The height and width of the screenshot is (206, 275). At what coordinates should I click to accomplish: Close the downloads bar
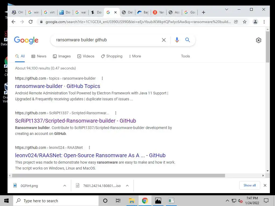pyautogui.click(x=265, y=185)
